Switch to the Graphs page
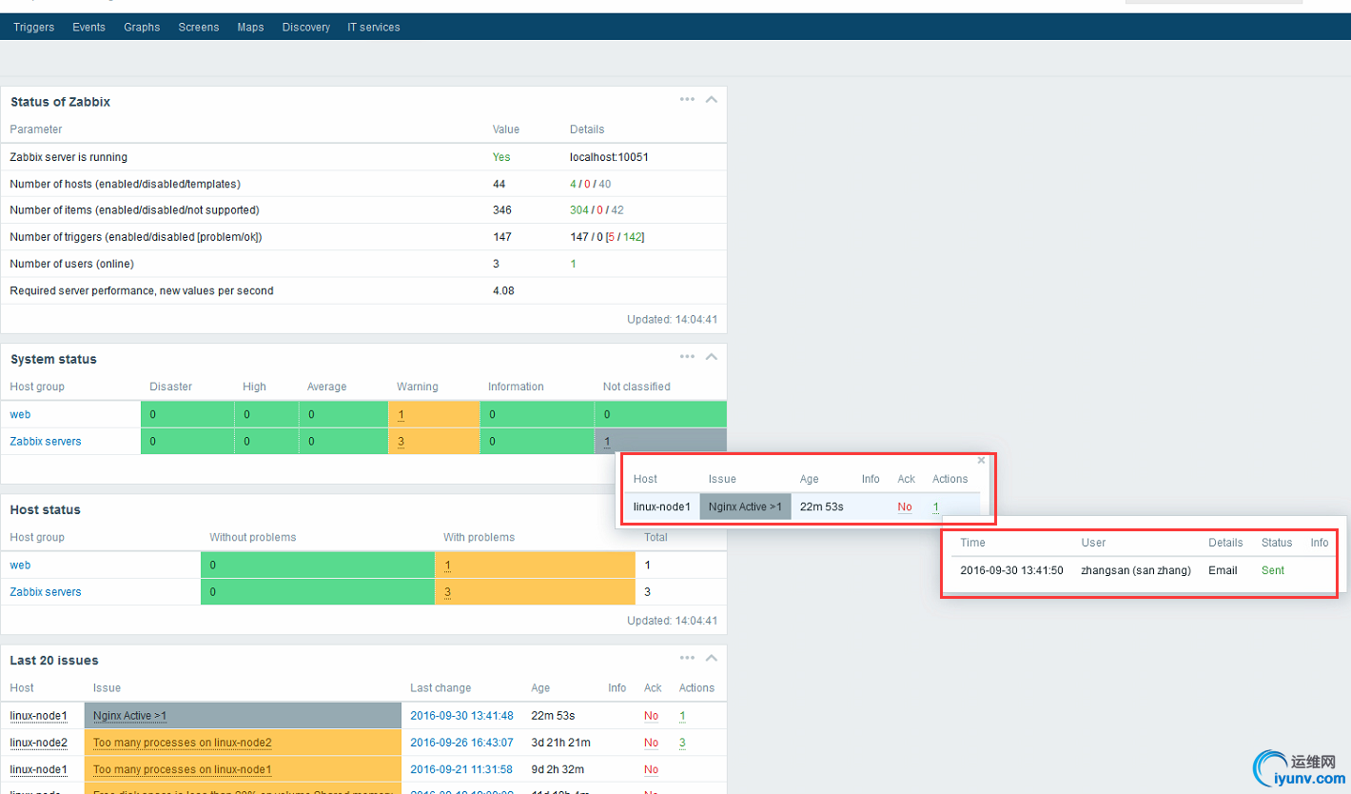Viewport: 1351px width, 794px height. pos(142,27)
